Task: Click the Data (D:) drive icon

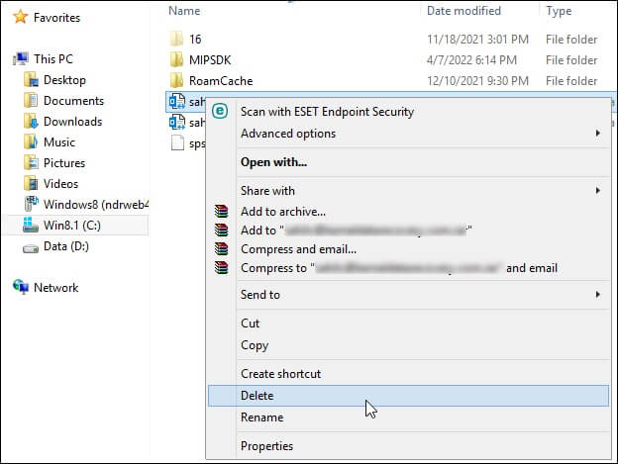Action: point(31,246)
